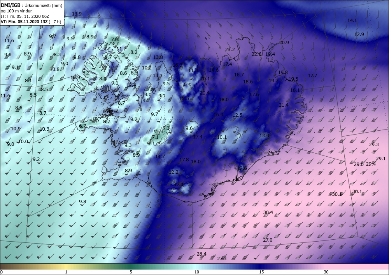Click the 29.1 value on the map
This screenshot has height=275, width=389.
pyautogui.click(x=381, y=159)
